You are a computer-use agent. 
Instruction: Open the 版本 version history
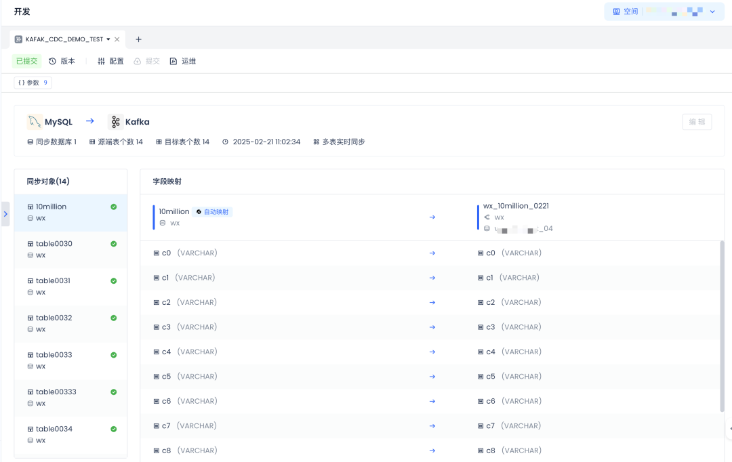point(62,61)
